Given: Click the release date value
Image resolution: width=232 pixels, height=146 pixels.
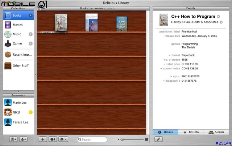Looking at the screenshot, I should tap(199, 36).
